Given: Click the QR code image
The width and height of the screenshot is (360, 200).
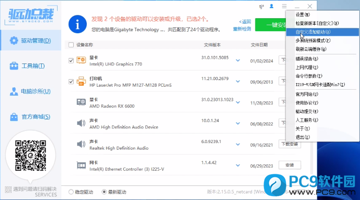Looking at the screenshot, I should (30, 156).
